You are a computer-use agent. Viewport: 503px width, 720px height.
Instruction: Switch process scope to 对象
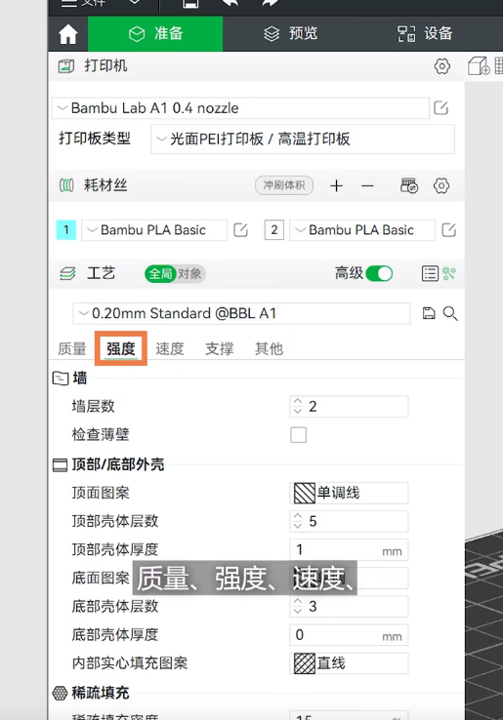click(189, 274)
